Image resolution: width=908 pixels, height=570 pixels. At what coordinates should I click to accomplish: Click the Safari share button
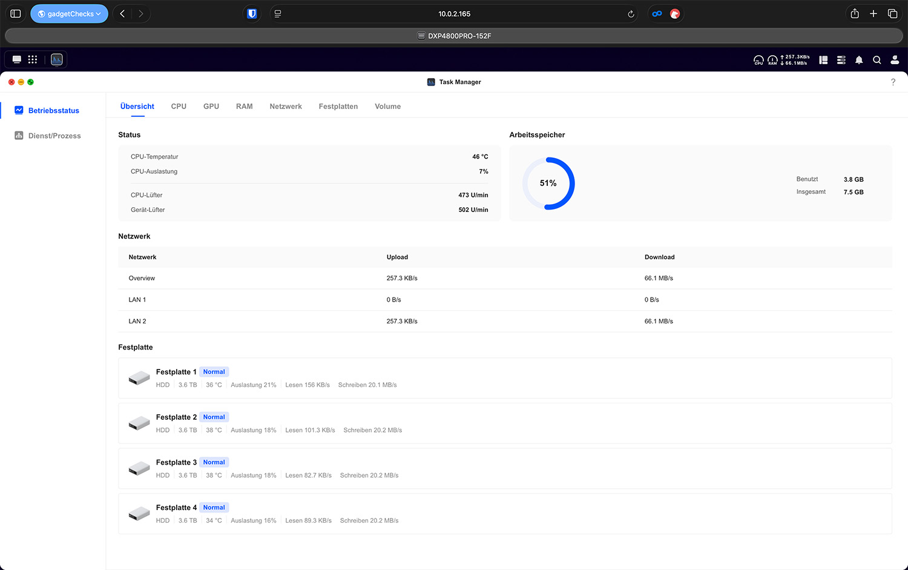coord(854,14)
